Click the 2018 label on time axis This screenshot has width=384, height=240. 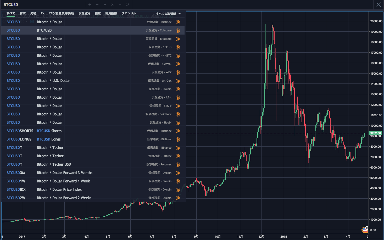click(284, 237)
